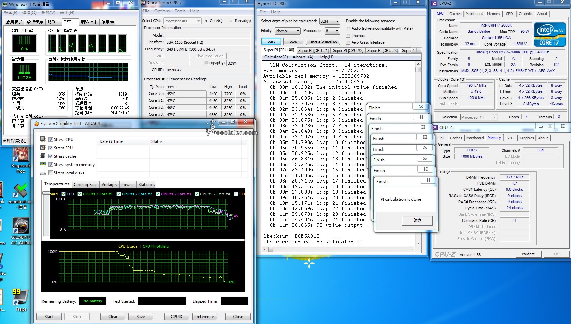Click the Core Temp thermometer title icon
Image resolution: width=571 pixels, height=324 pixels.
144,3
